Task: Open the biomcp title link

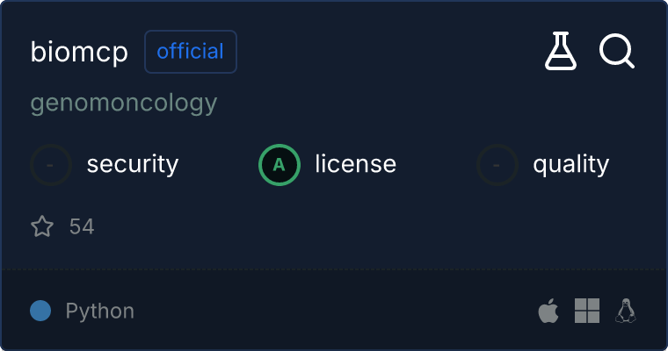Action: coord(79,52)
